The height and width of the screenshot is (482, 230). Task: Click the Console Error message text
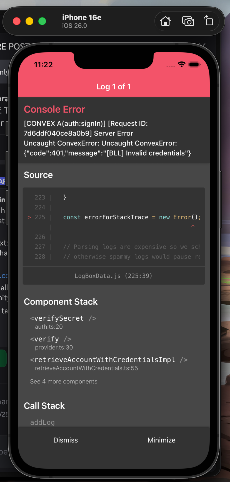(107, 138)
